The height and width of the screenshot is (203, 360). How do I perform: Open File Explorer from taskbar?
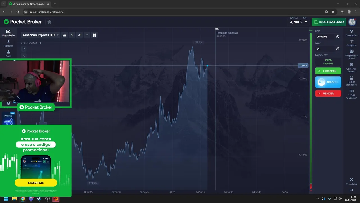(14, 198)
